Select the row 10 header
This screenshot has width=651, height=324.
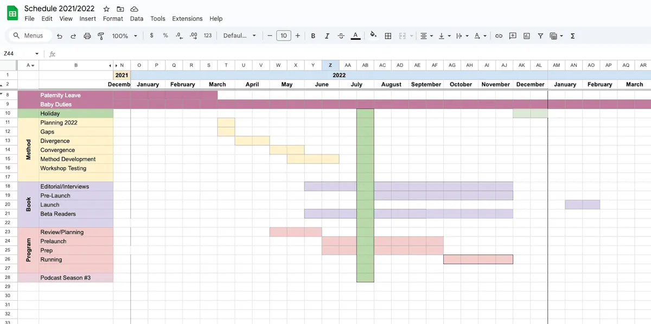coord(8,113)
